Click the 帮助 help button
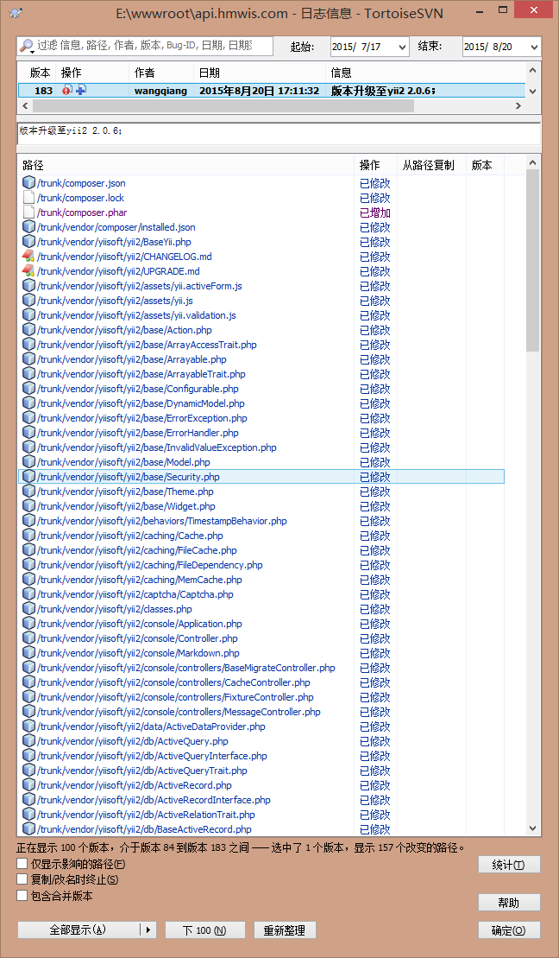559x958 pixels. [x=509, y=903]
